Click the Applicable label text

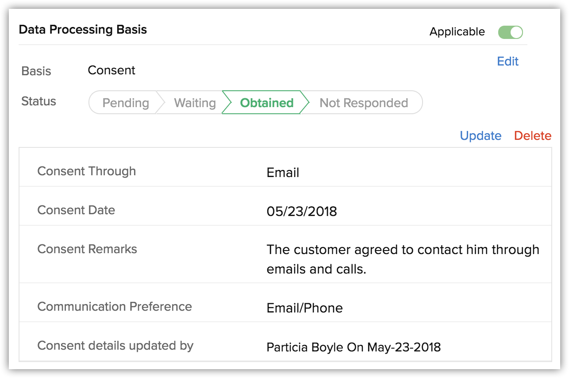point(457,32)
